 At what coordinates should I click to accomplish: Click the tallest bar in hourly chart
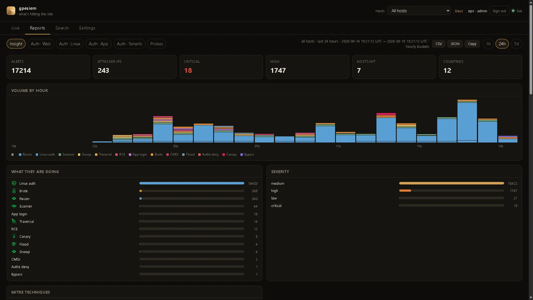tap(467, 121)
